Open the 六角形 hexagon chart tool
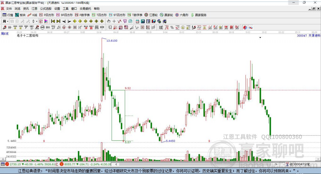321x174 pixels. tap(182, 15)
